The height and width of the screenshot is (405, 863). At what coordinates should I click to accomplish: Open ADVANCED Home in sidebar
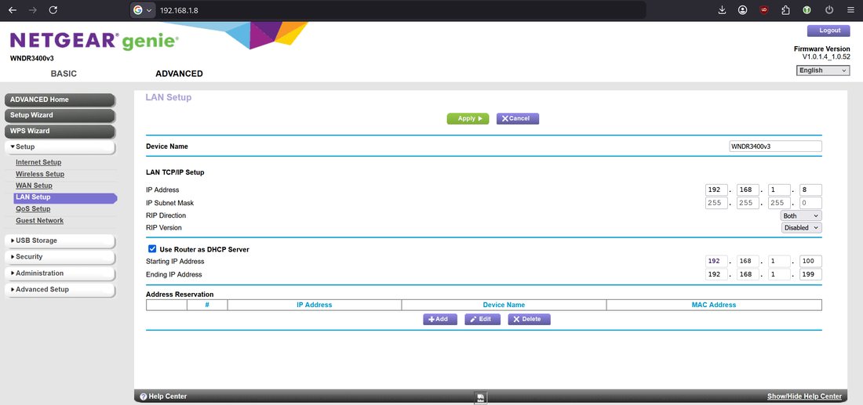click(60, 99)
